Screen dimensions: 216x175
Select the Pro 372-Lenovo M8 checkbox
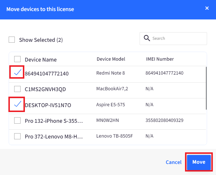coord(17,136)
